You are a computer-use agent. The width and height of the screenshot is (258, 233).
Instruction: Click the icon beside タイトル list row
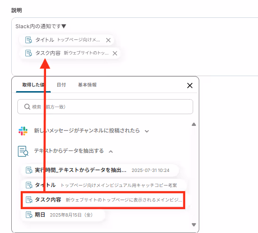pos(29,185)
